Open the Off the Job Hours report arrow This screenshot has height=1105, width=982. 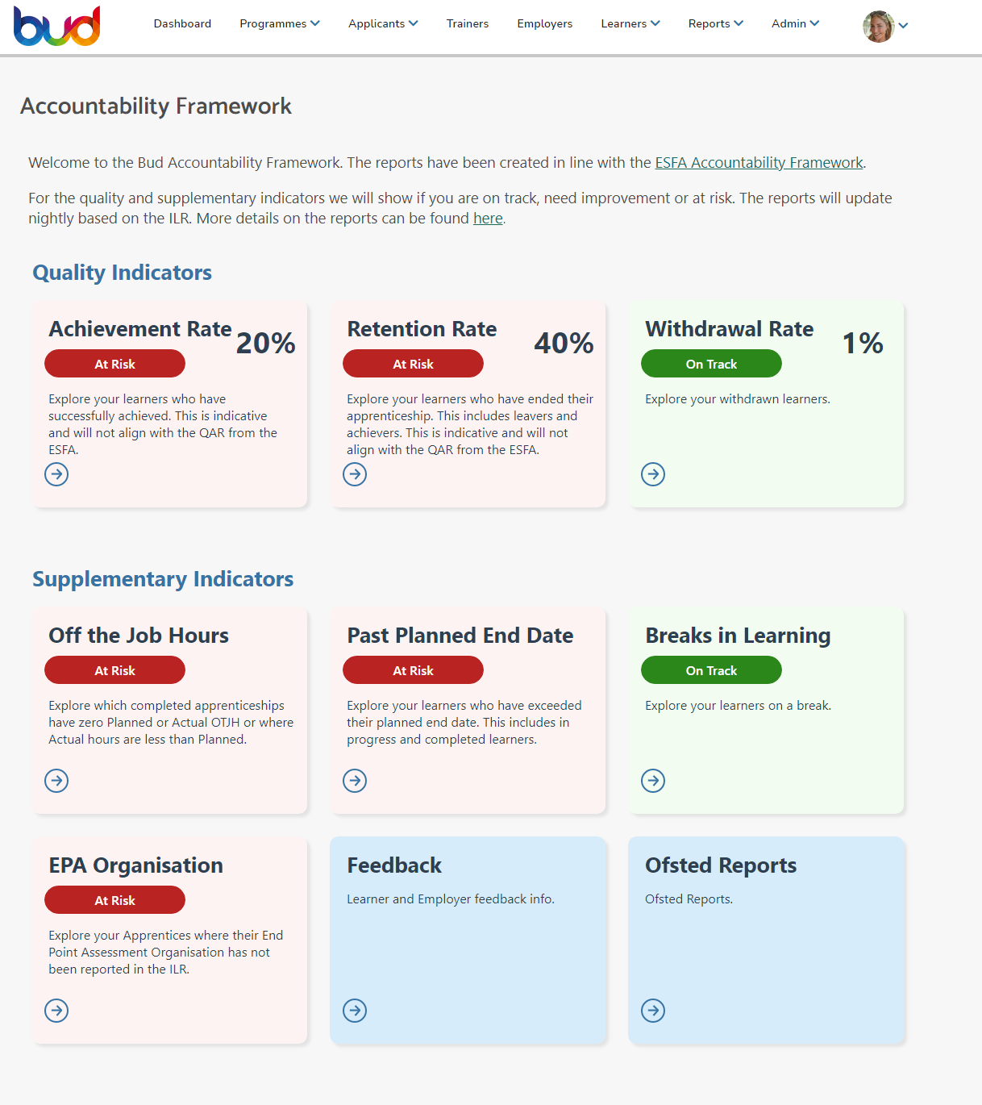point(56,780)
